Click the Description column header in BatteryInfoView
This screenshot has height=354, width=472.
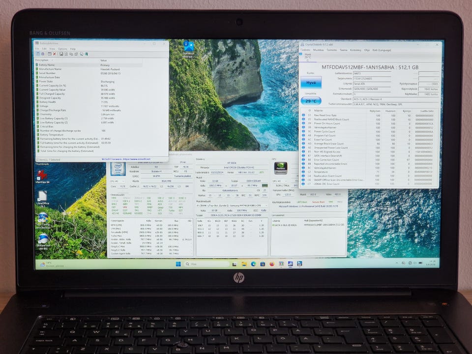(x=66, y=60)
